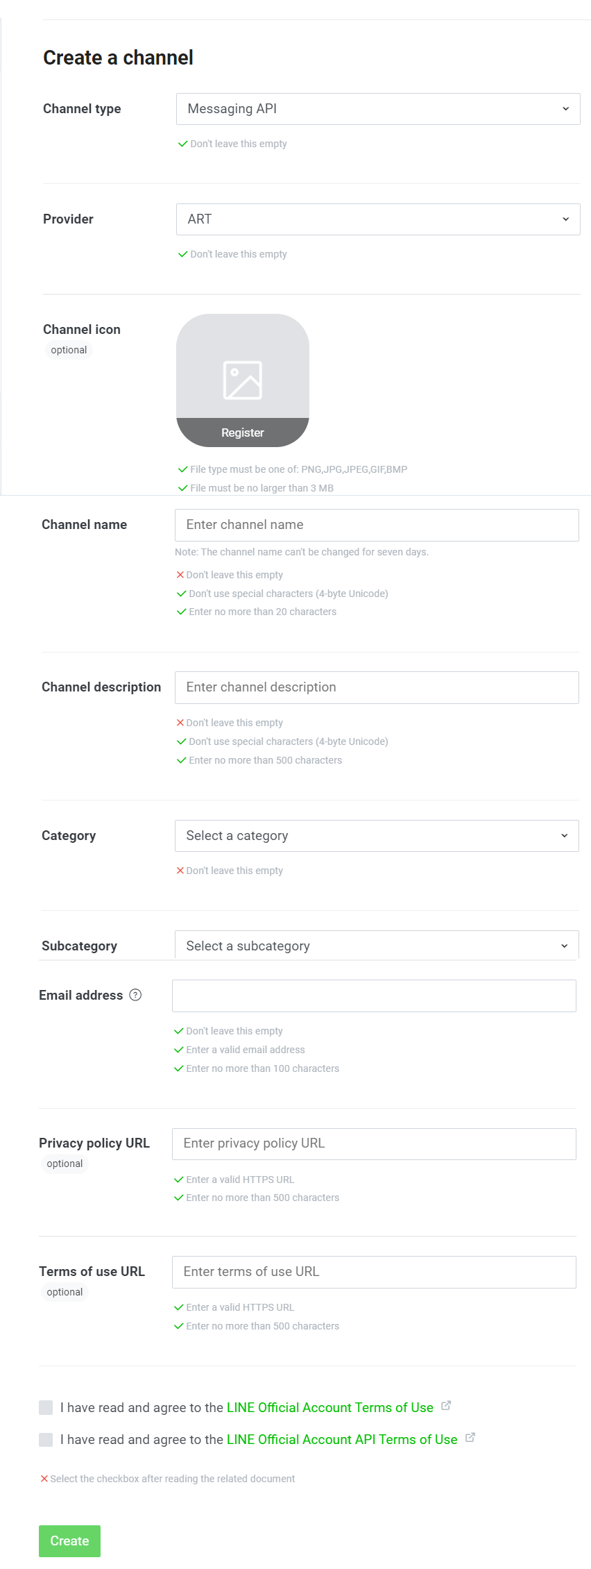The width and height of the screenshot is (591, 1569).
Task: Check the LINE Official Account Terms of Use box
Action: (x=46, y=1407)
